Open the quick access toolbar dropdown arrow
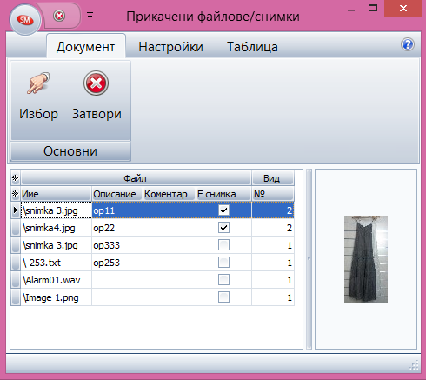The width and height of the screenshot is (426, 380). tap(90, 16)
